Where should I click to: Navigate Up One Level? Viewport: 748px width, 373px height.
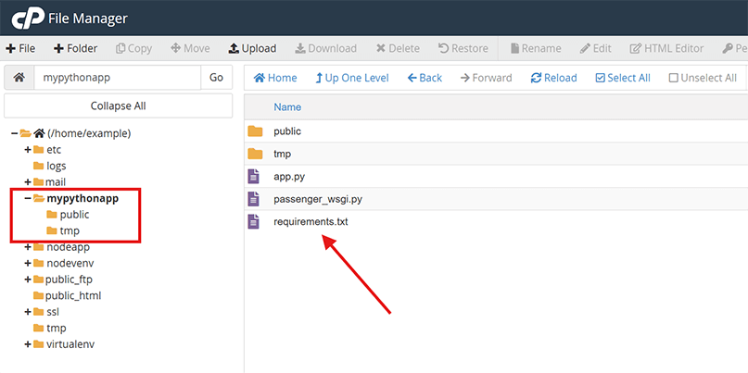click(352, 78)
